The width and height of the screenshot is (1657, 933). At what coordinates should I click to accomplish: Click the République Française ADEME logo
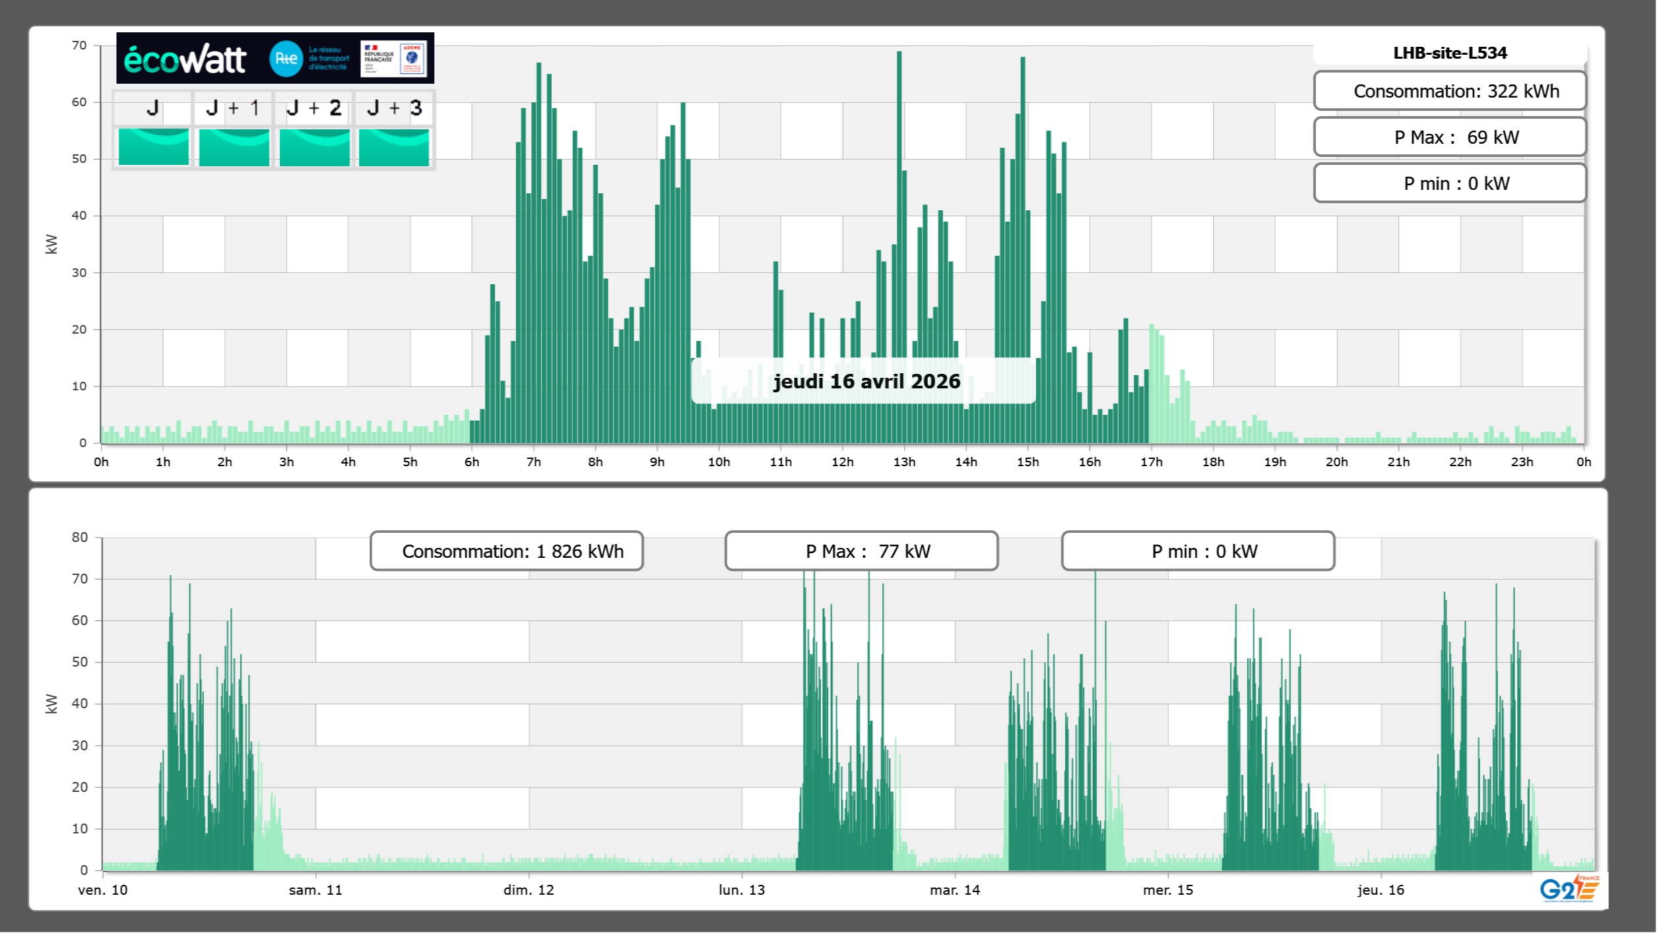coord(394,59)
